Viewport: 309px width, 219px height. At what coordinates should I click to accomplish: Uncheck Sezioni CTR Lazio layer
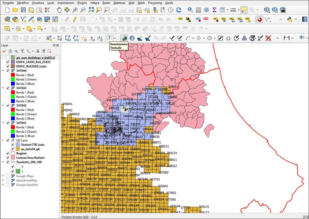[13, 145]
